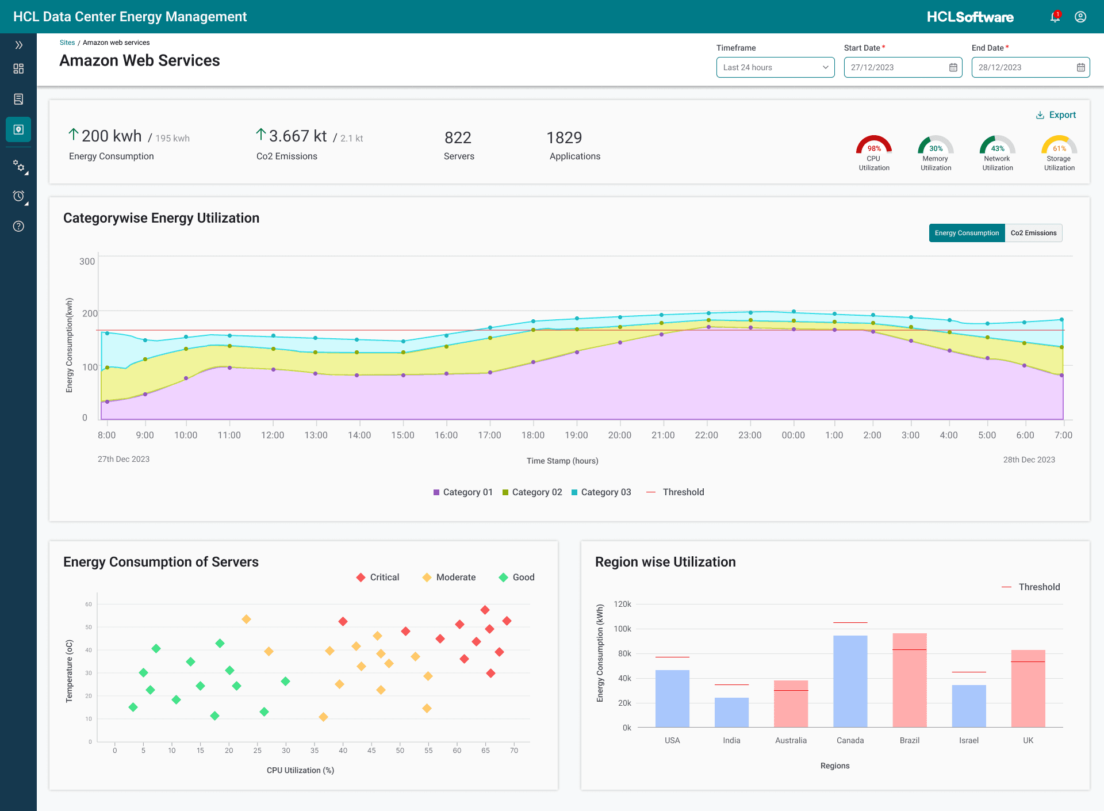Click the Amazon Web Services page title
This screenshot has width=1104, height=811.
point(140,60)
